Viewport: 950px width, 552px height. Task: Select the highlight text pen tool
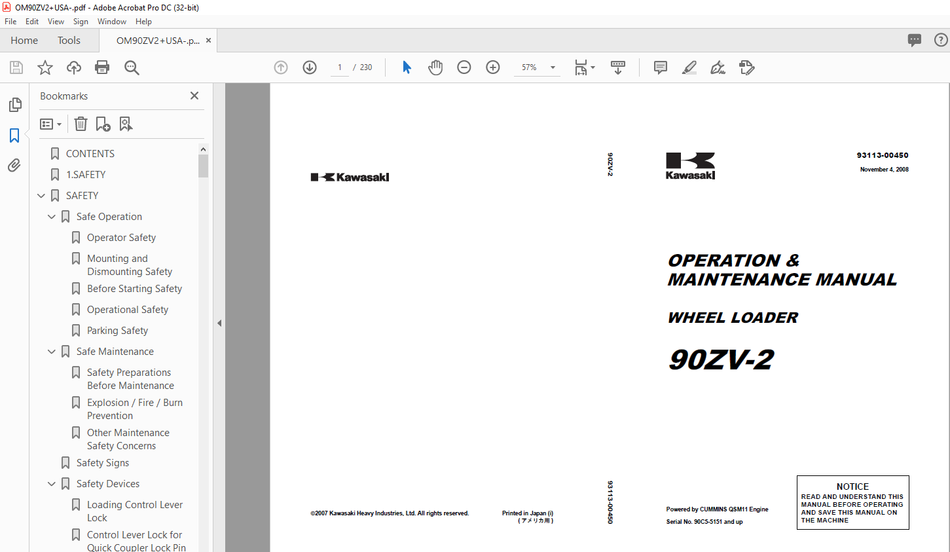point(689,67)
